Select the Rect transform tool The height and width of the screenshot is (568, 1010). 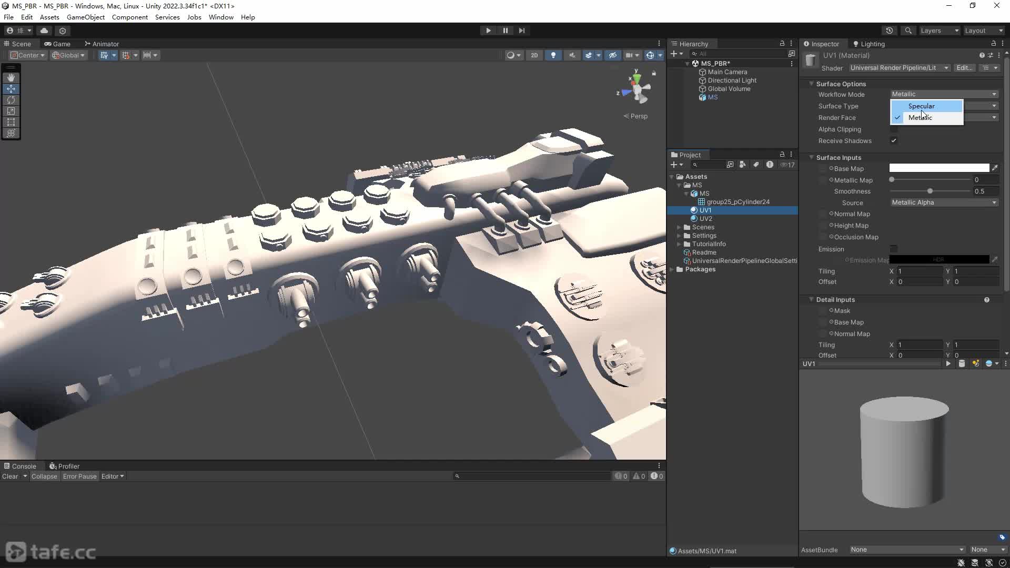coord(11,122)
